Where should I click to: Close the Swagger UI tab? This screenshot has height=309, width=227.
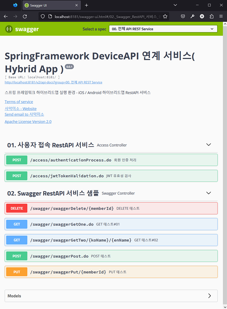(x=76, y=5)
